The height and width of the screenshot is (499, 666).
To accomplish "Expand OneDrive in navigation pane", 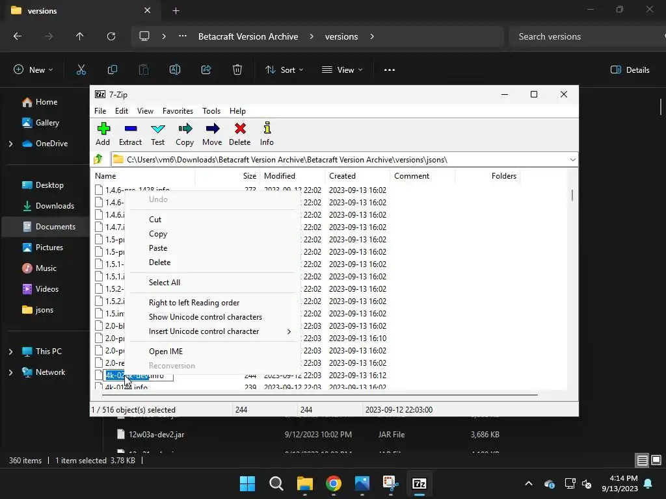I will point(10,144).
